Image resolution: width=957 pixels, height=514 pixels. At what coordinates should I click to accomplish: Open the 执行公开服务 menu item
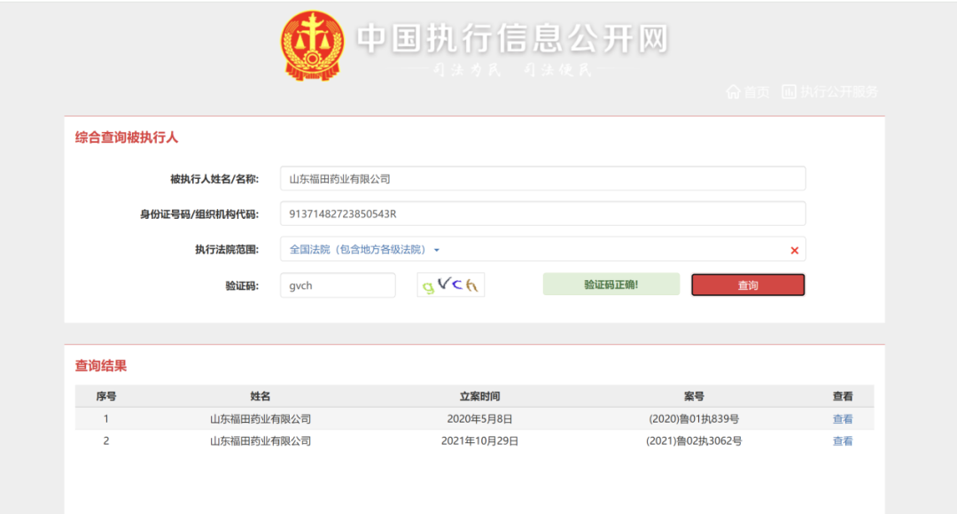829,92
